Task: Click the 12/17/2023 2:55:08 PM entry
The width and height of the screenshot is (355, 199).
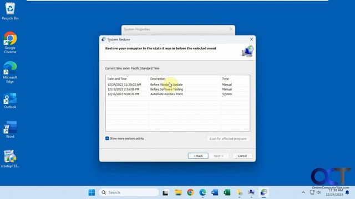Action: (123, 90)
